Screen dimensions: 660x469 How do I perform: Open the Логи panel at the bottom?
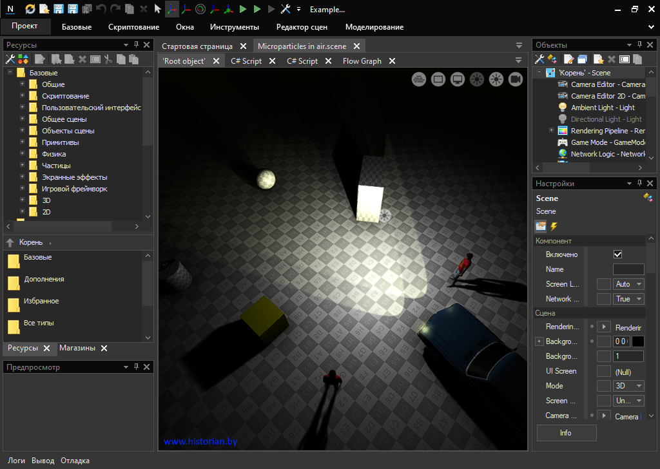[16, 461]
